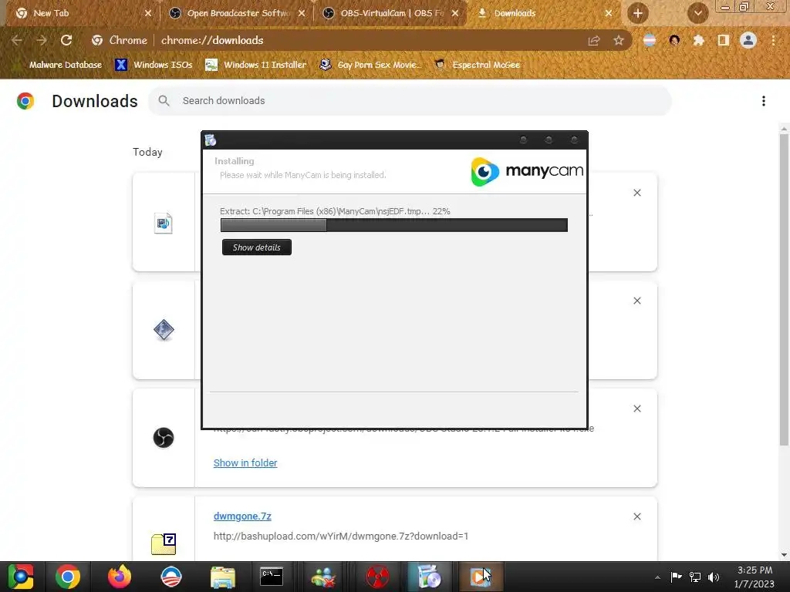Viewport: 790px width, 592px height.
Task: Click the volume speaker tray icon
Action: coord(714,577)
